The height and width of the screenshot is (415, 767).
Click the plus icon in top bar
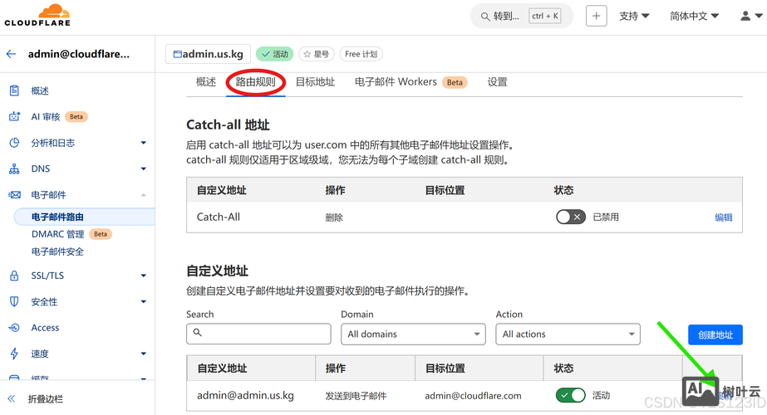[596, 16]
